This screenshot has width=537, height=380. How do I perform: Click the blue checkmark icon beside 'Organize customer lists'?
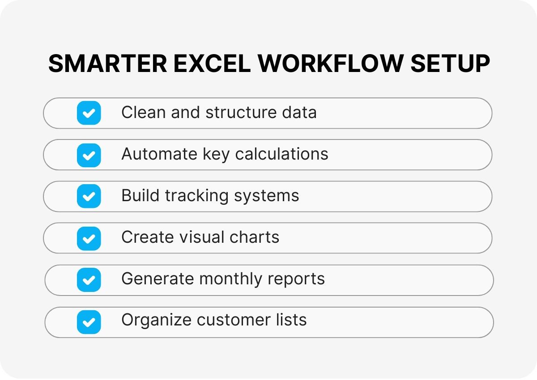coord(89,321)
